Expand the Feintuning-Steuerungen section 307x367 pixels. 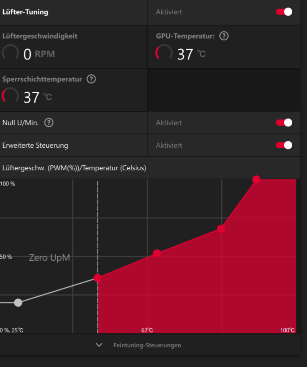[147, 345]
